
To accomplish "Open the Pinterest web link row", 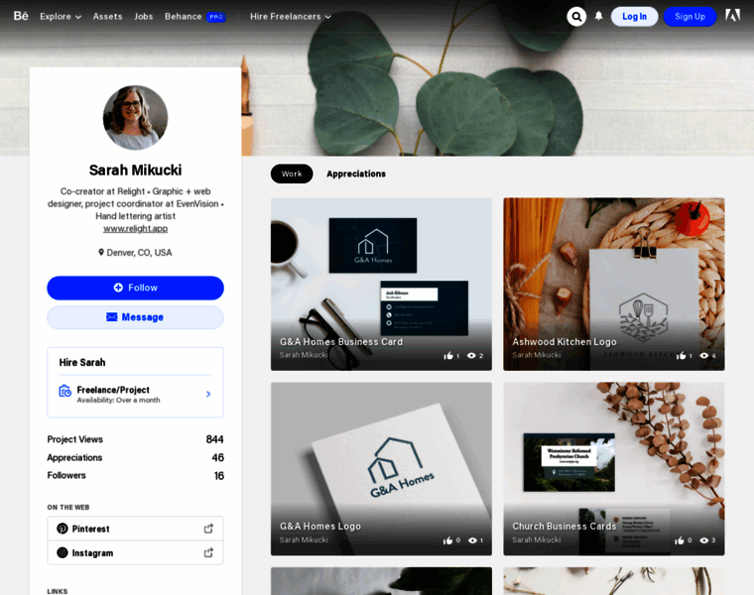I will [x=135, y=529].
